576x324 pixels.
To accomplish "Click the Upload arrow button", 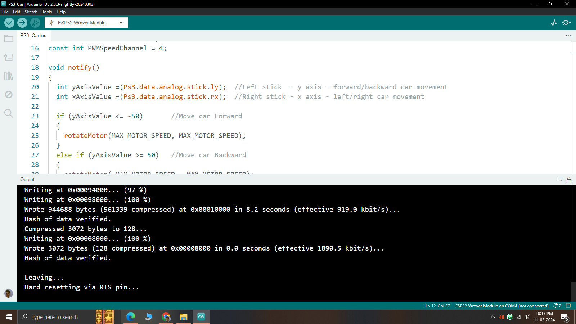I will click(22, 23).
